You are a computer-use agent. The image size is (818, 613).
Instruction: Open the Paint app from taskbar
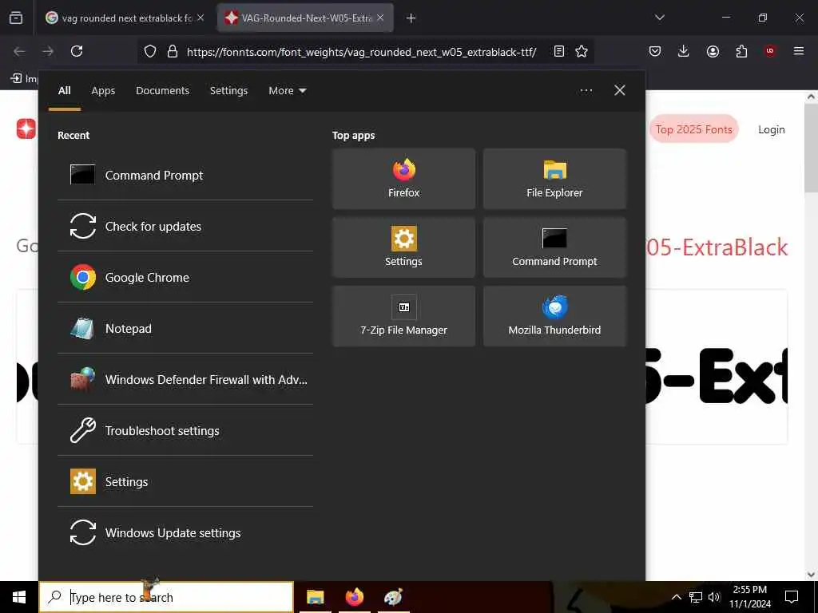(393, 597)
